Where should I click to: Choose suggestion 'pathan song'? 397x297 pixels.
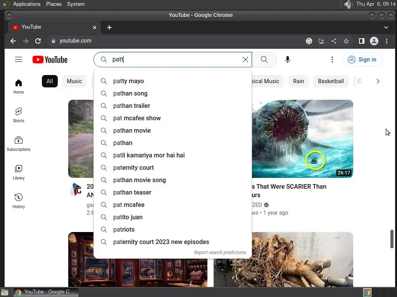173,94
